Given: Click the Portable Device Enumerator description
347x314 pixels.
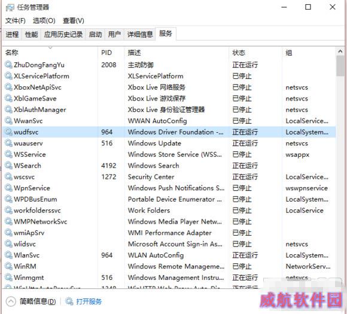Looking at the screenshot, I should pyautogui.click(x=175, y=199).
